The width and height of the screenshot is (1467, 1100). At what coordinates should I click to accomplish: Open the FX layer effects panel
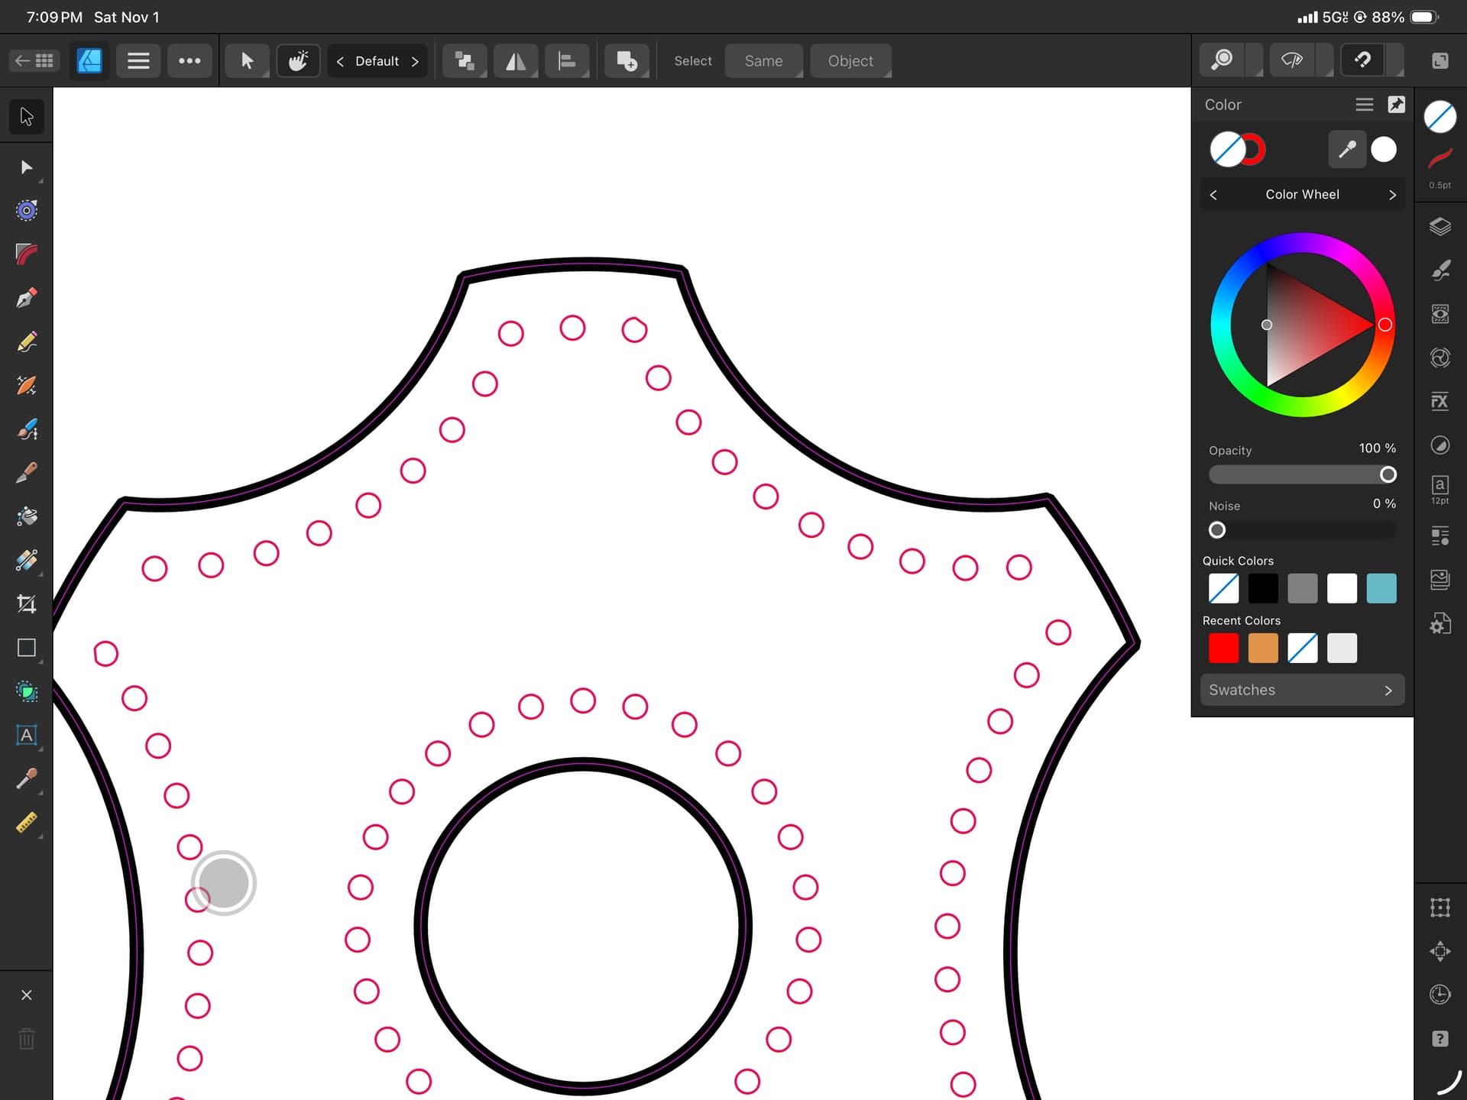tap(1439, 401)
